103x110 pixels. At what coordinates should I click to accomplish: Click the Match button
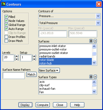[x=31, y=74]
